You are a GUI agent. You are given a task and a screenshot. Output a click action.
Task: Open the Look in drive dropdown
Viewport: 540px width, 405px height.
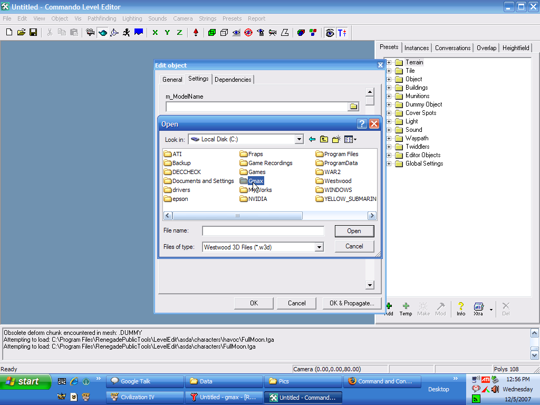tap(299, 139)
